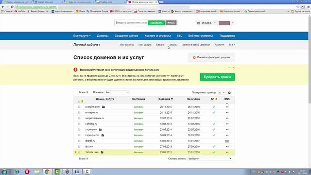Minimize the yellow warning banner
This screenshot has height=175, width=311.
229,68
